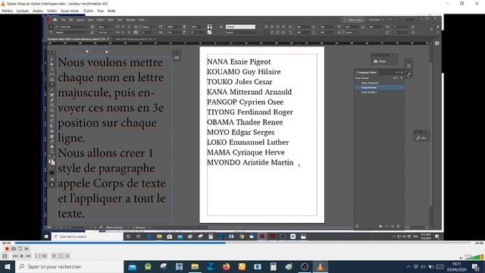Viewport: 485px width, 273px height.
Task: Click the Publish Online button in the video
Action: (353, 20)
